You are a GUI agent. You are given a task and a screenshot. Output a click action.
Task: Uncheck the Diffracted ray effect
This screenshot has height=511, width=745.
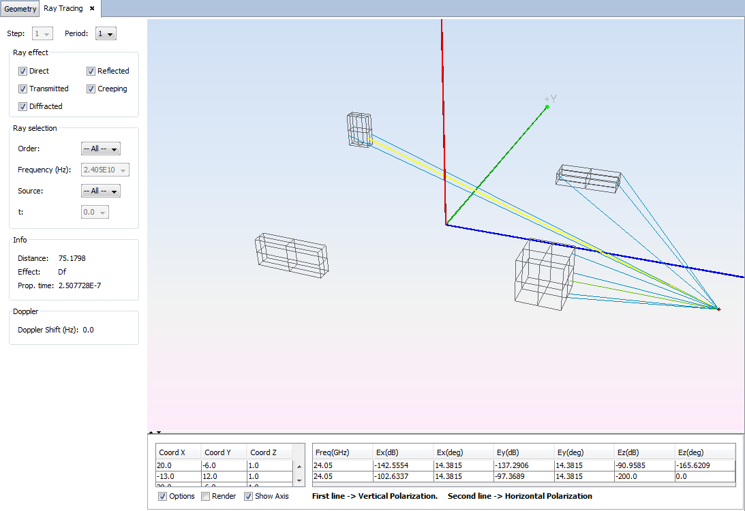23,106
